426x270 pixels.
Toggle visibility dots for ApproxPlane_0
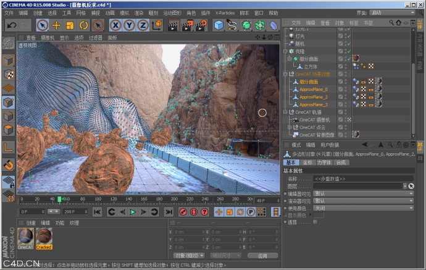click(346, 89)
